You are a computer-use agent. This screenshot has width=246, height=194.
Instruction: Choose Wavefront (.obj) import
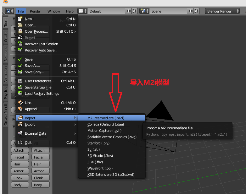112,168
